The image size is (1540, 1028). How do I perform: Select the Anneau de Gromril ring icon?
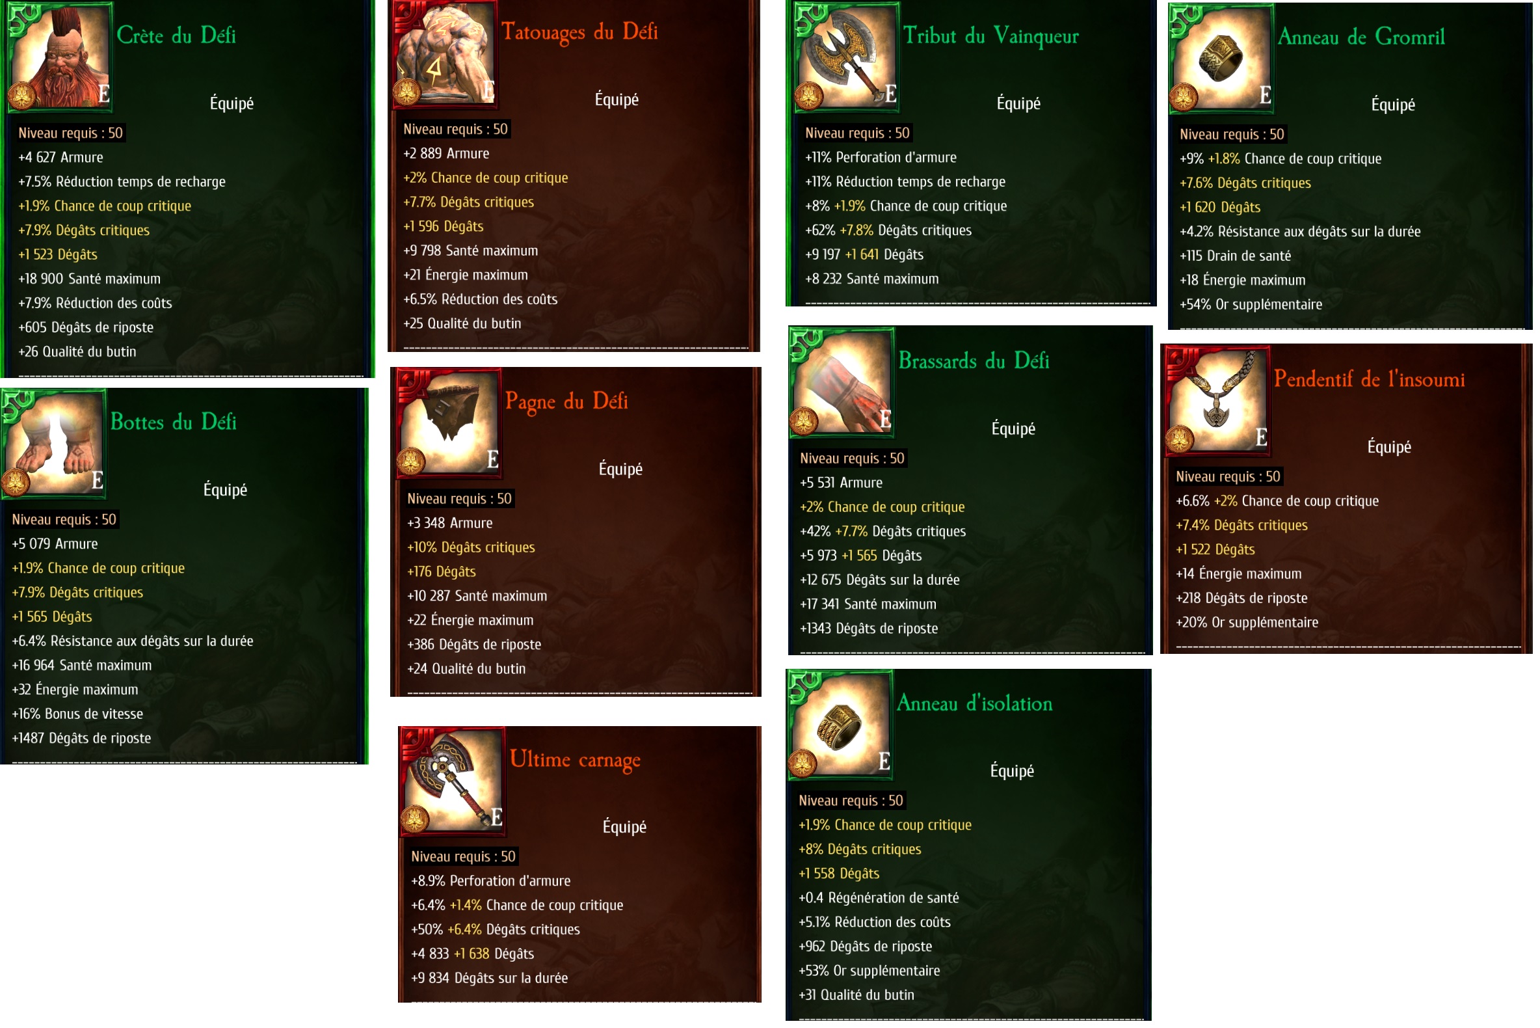tap(1221, 58)
